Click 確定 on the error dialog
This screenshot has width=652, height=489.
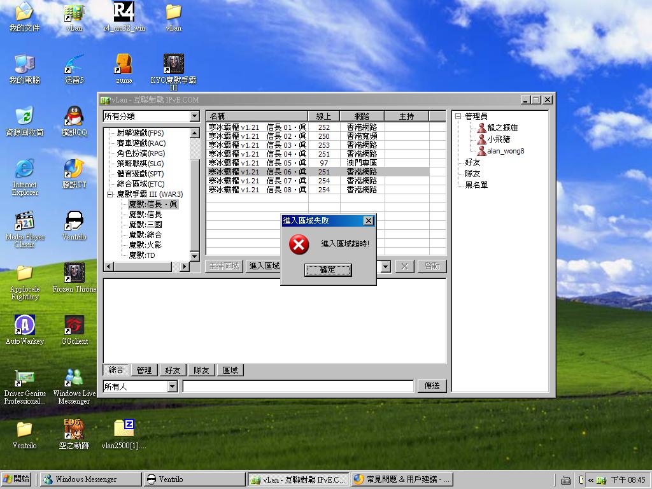[x=327, y=270]
